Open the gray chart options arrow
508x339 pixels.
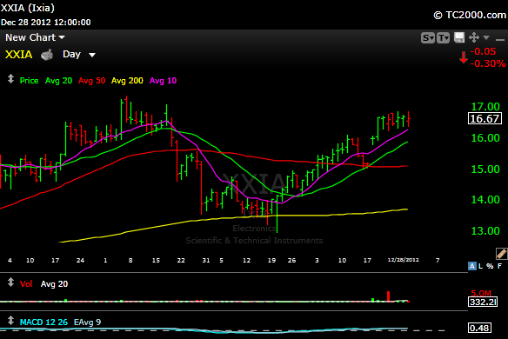486,38
